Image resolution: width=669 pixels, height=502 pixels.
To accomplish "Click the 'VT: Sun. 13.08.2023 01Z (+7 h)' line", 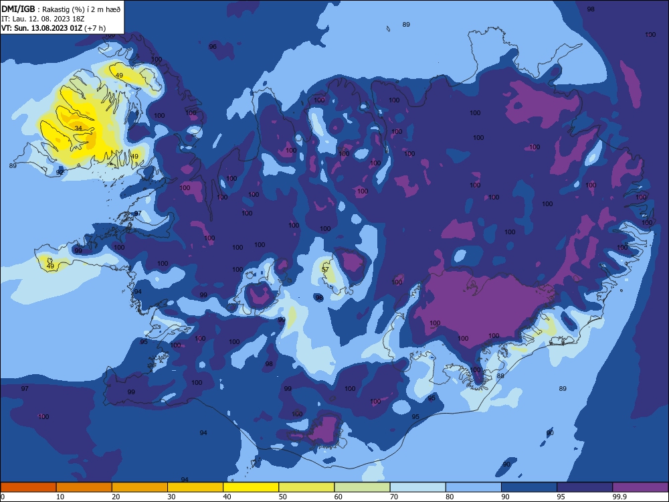I will tap(54, 28).
